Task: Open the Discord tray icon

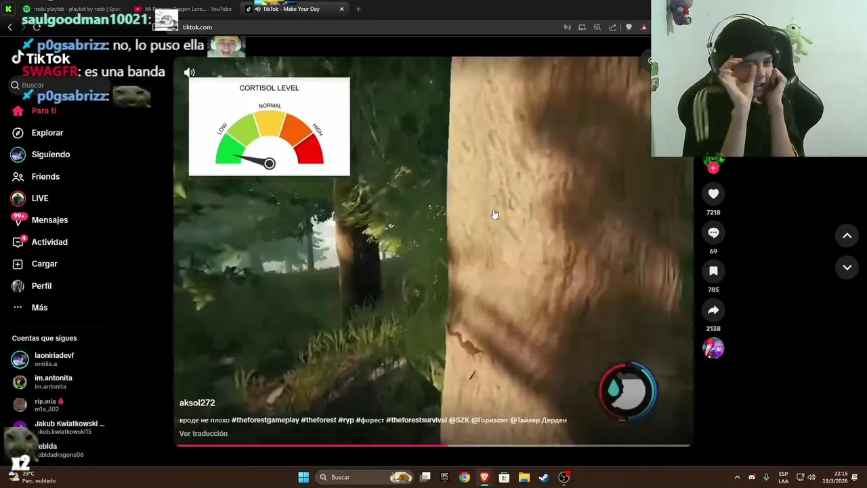Action: [x=752, y=477]
